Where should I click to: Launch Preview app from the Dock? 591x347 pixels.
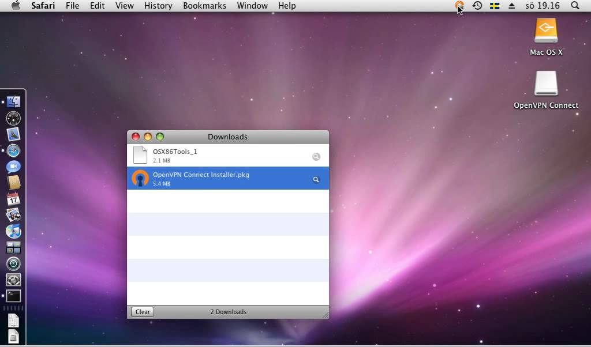[x=13, y=215]
